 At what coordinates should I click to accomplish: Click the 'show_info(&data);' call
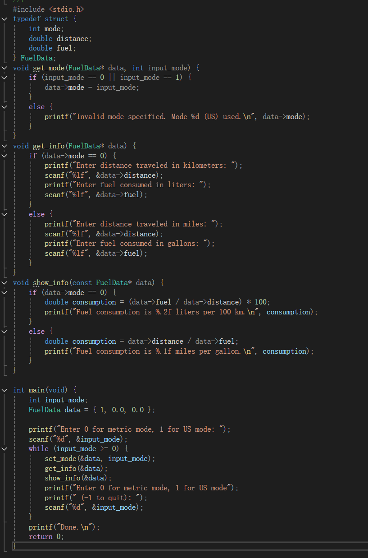point(78,478)
